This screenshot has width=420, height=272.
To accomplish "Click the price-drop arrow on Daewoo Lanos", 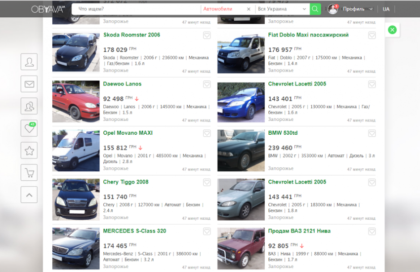I will point(136,99).
